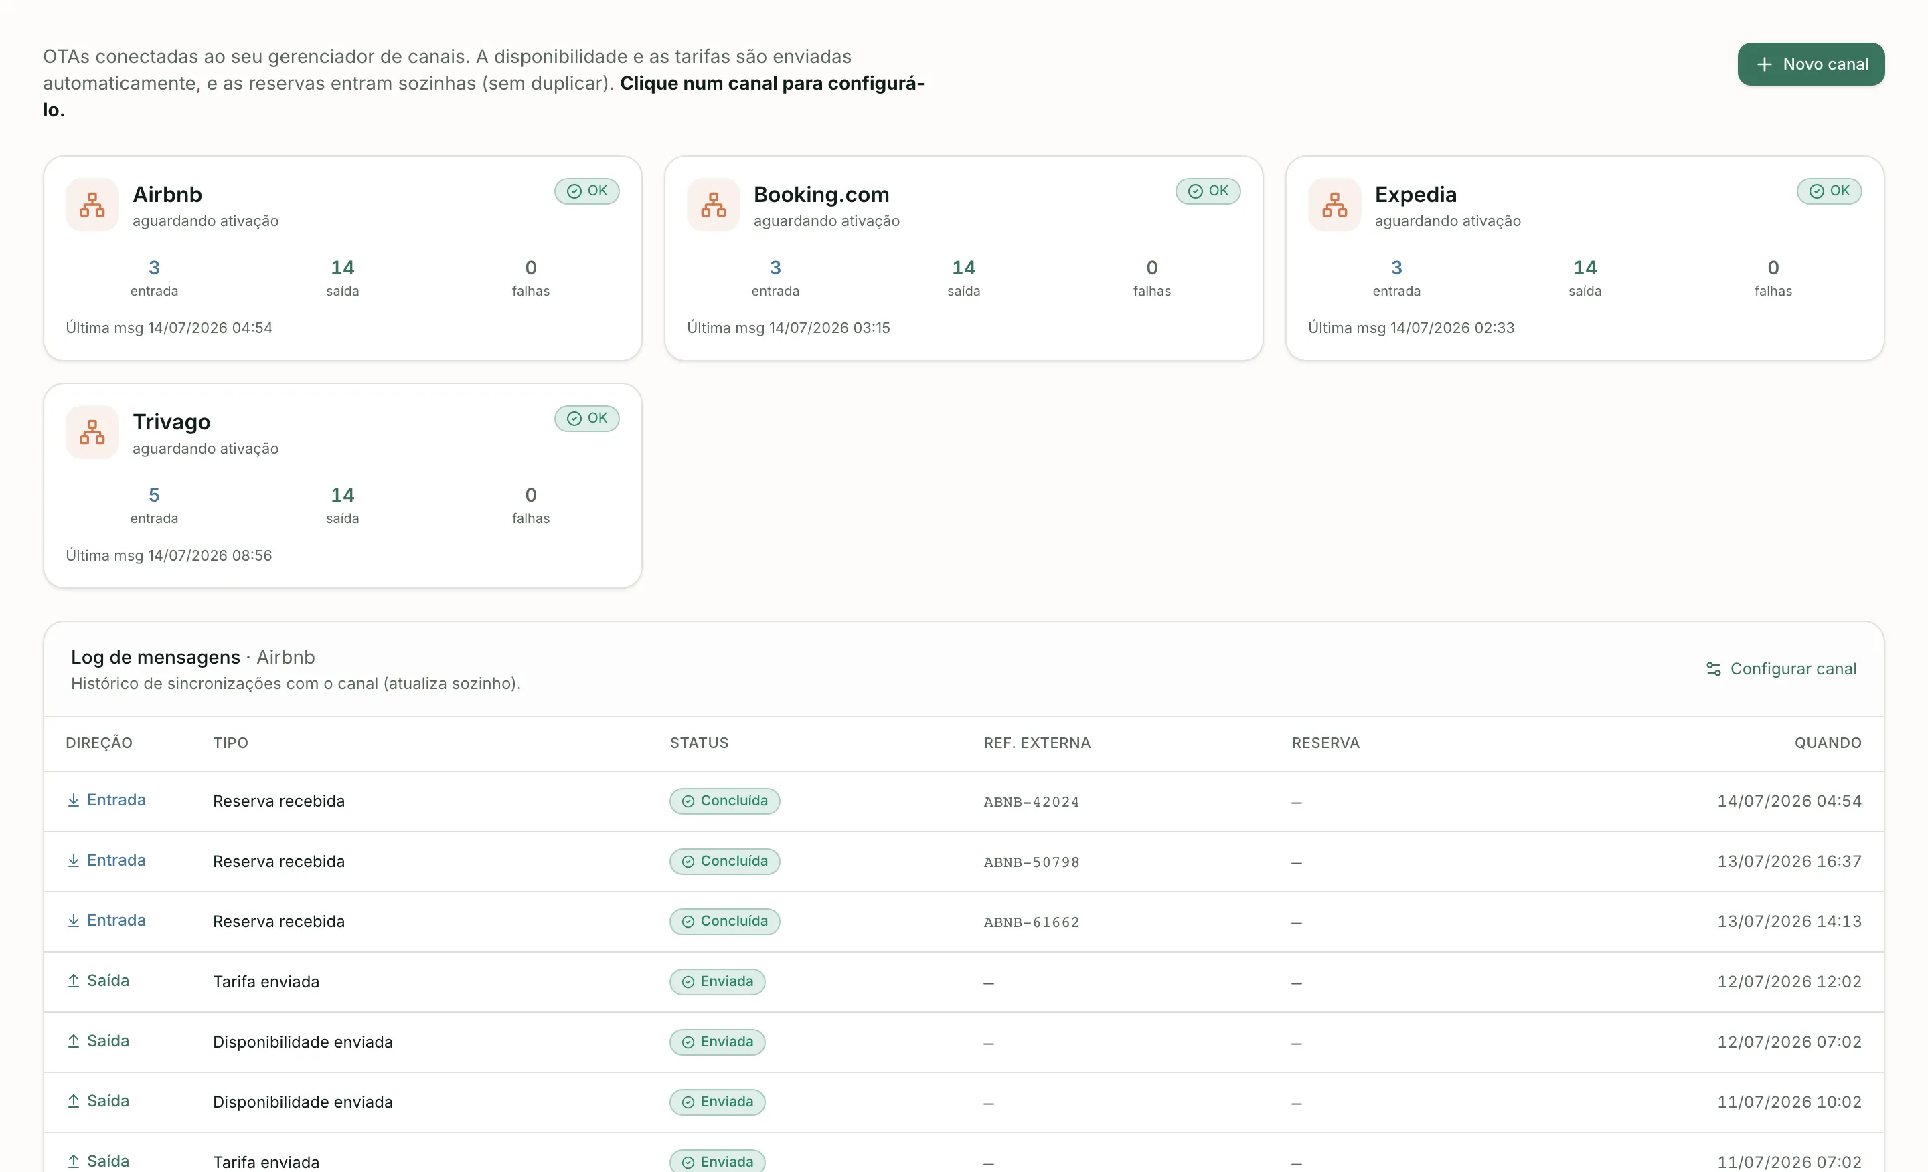Click the timestamp 11/07/2026 10:02

(1789, 1102)
